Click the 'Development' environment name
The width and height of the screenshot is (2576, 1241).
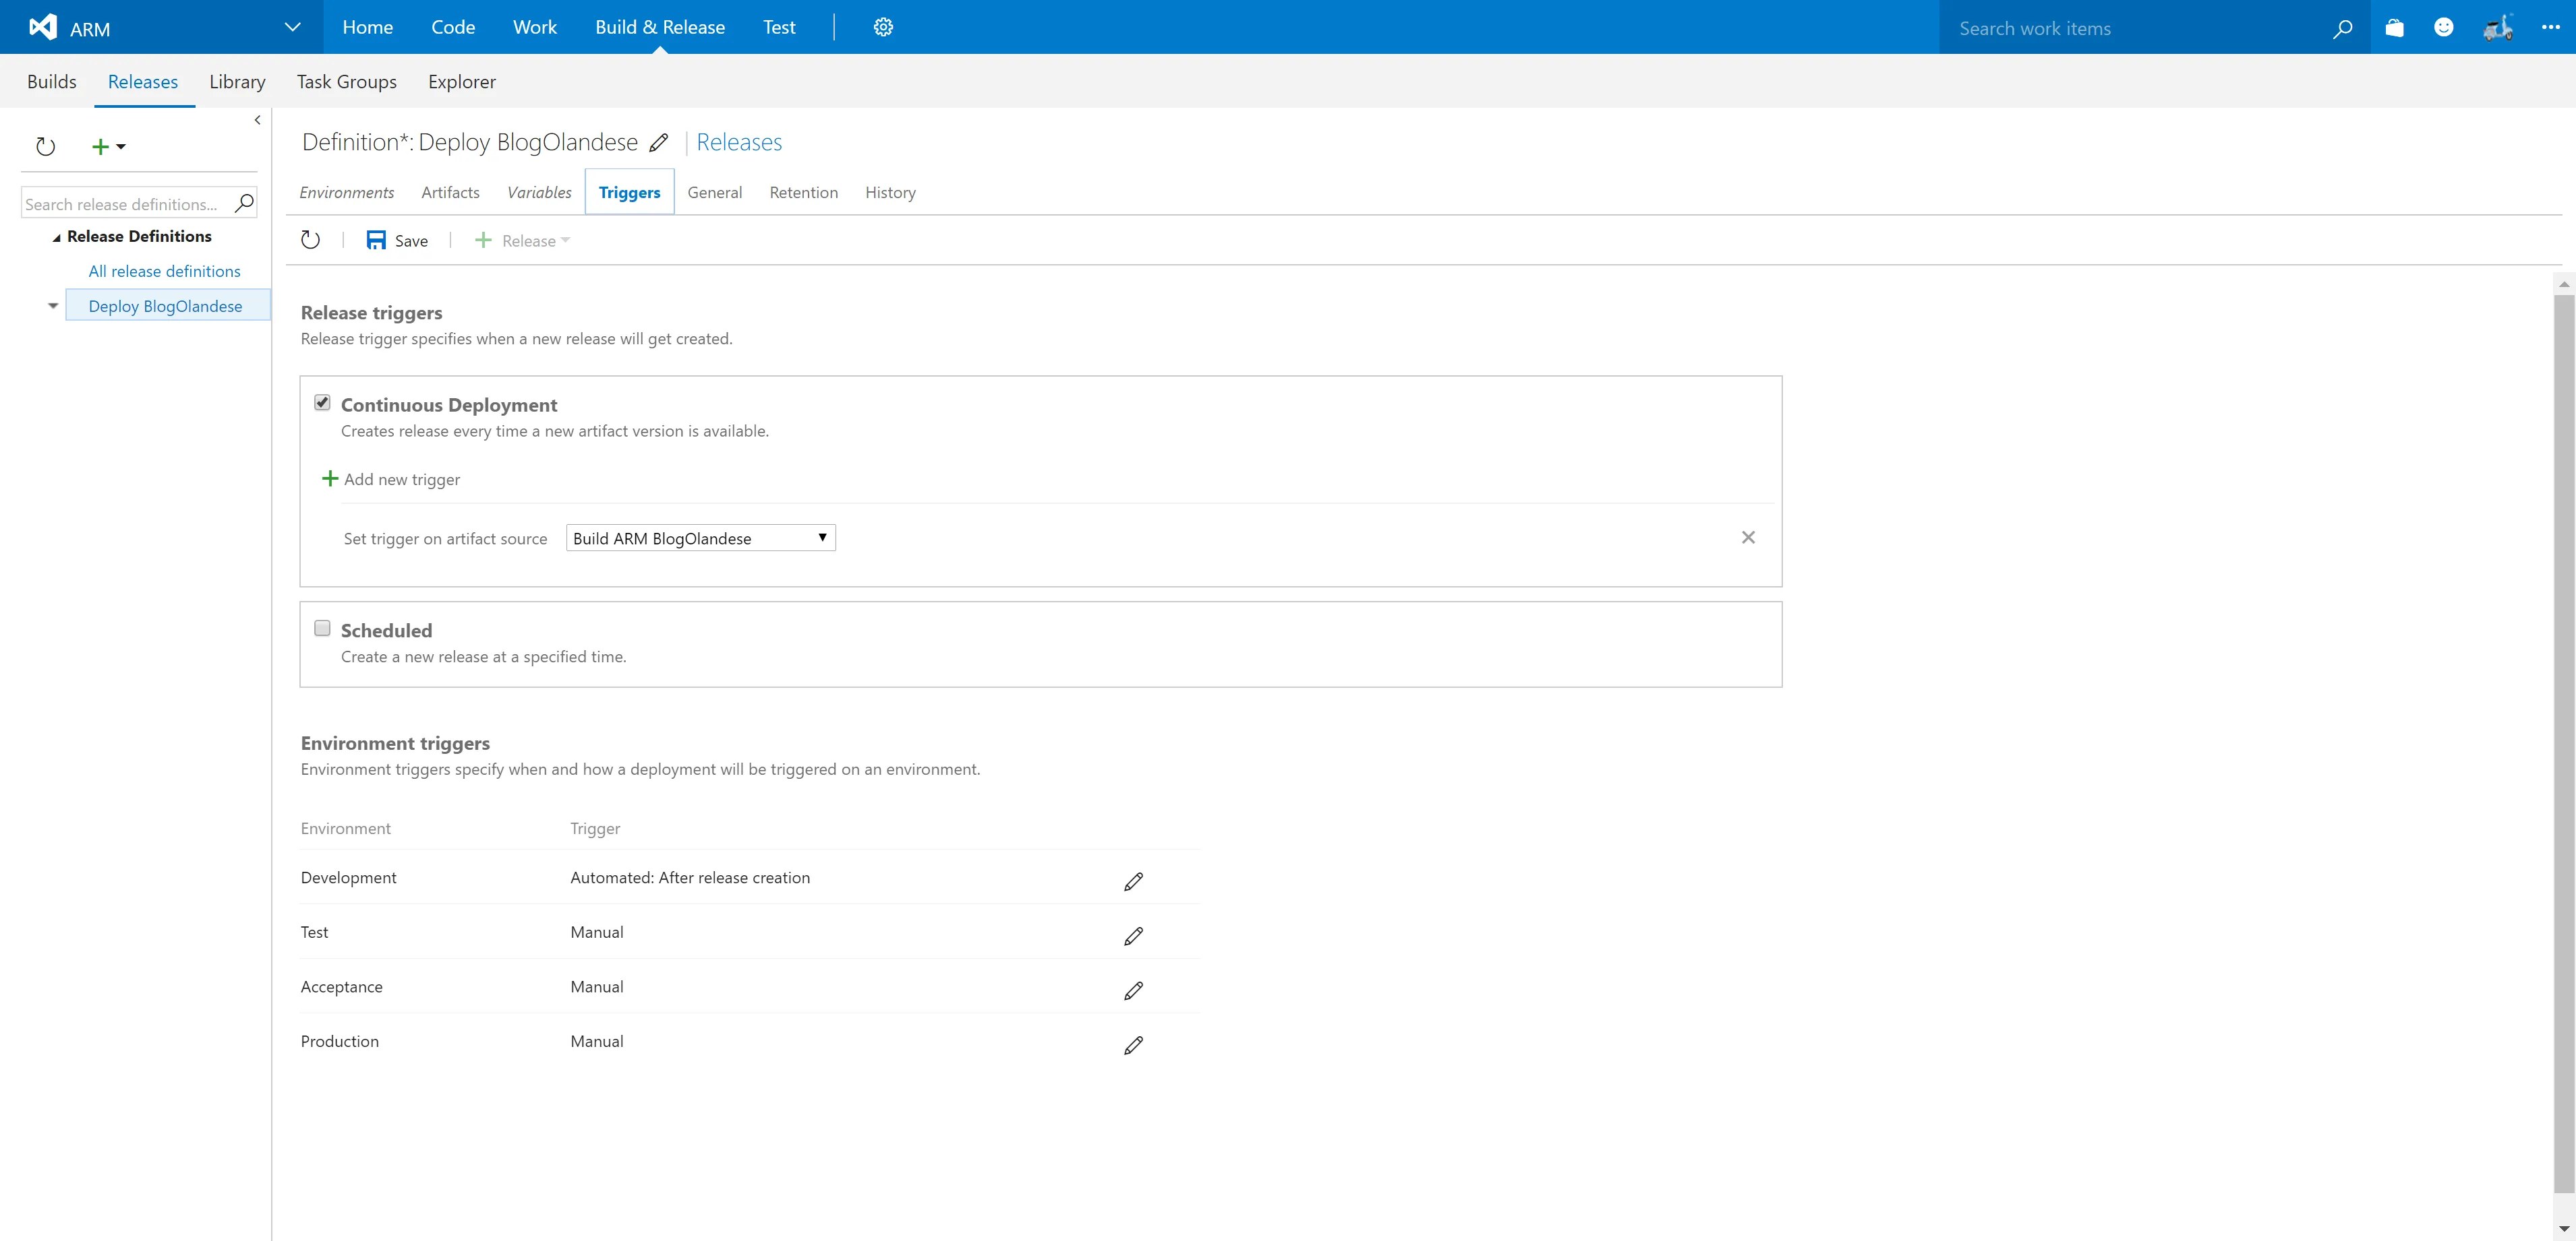(x=348, y=877)
